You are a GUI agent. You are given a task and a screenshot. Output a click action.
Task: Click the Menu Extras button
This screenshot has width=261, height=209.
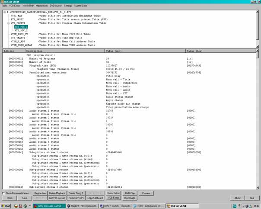point(113,193)
